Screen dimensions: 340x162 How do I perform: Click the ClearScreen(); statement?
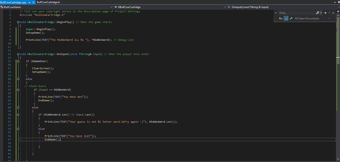43,68
